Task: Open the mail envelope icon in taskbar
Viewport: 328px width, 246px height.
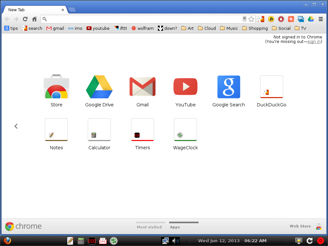Action: [x=103, y=241]
